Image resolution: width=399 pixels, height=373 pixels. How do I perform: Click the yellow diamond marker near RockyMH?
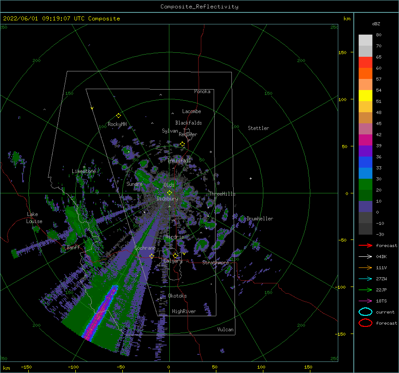click(118, 116)
